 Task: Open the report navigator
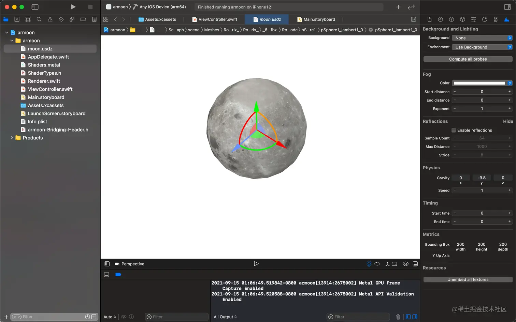(94, 19)
